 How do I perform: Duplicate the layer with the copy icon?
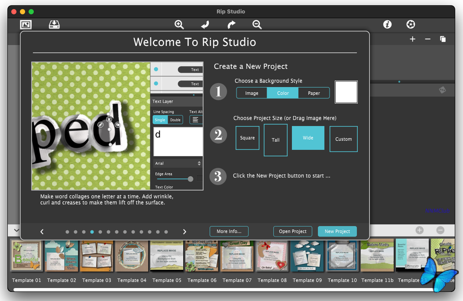point(443,39)
